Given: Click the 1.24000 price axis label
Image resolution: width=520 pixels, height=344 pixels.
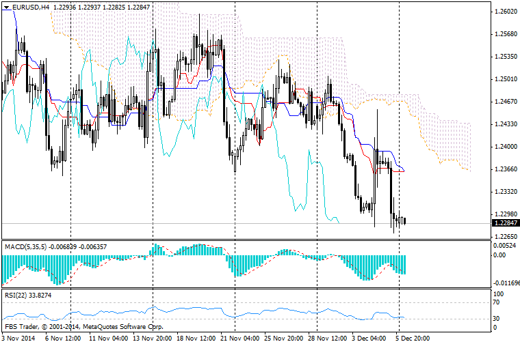Looking at the screenshot, I should 506,147.
